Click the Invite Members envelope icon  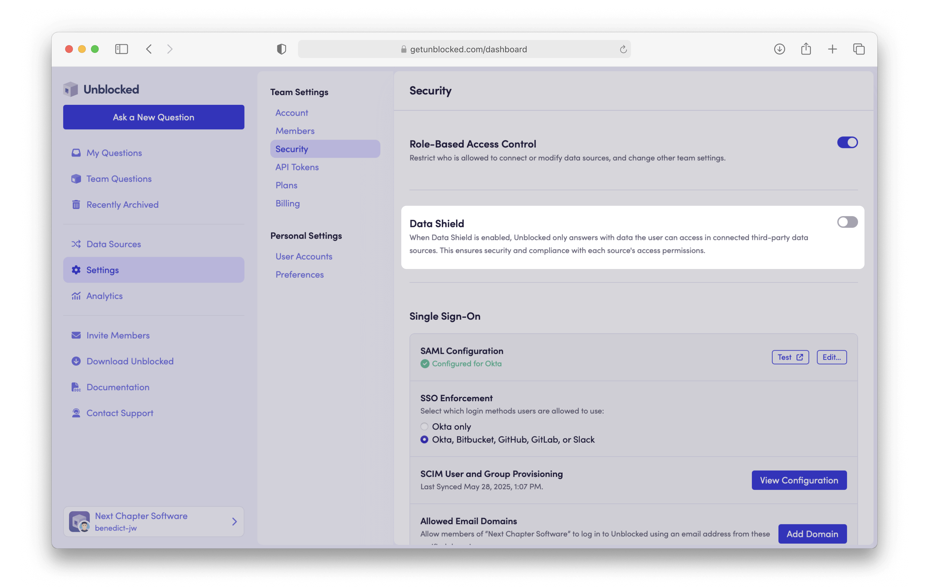(76, 335)
